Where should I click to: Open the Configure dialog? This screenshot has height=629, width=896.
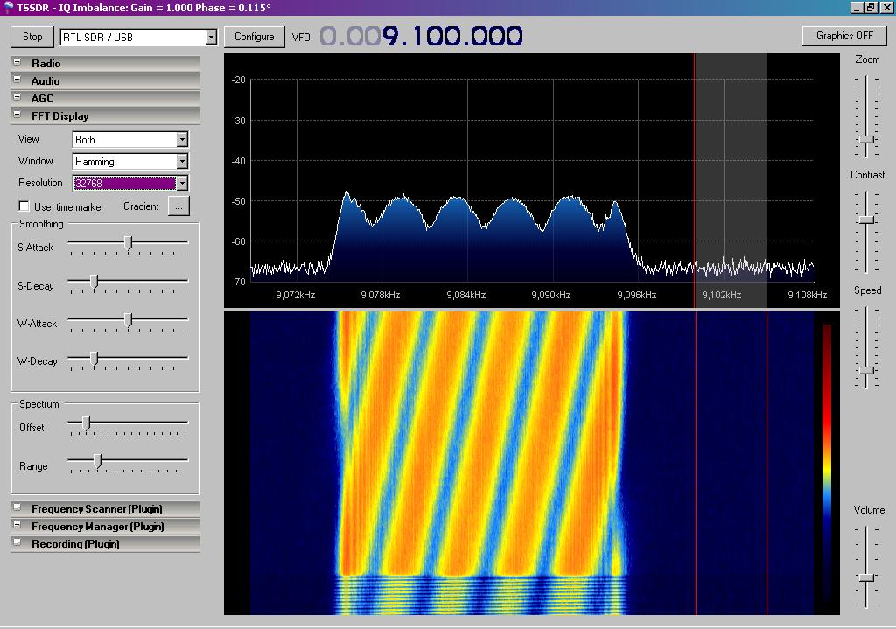click(x=255, y=37)
